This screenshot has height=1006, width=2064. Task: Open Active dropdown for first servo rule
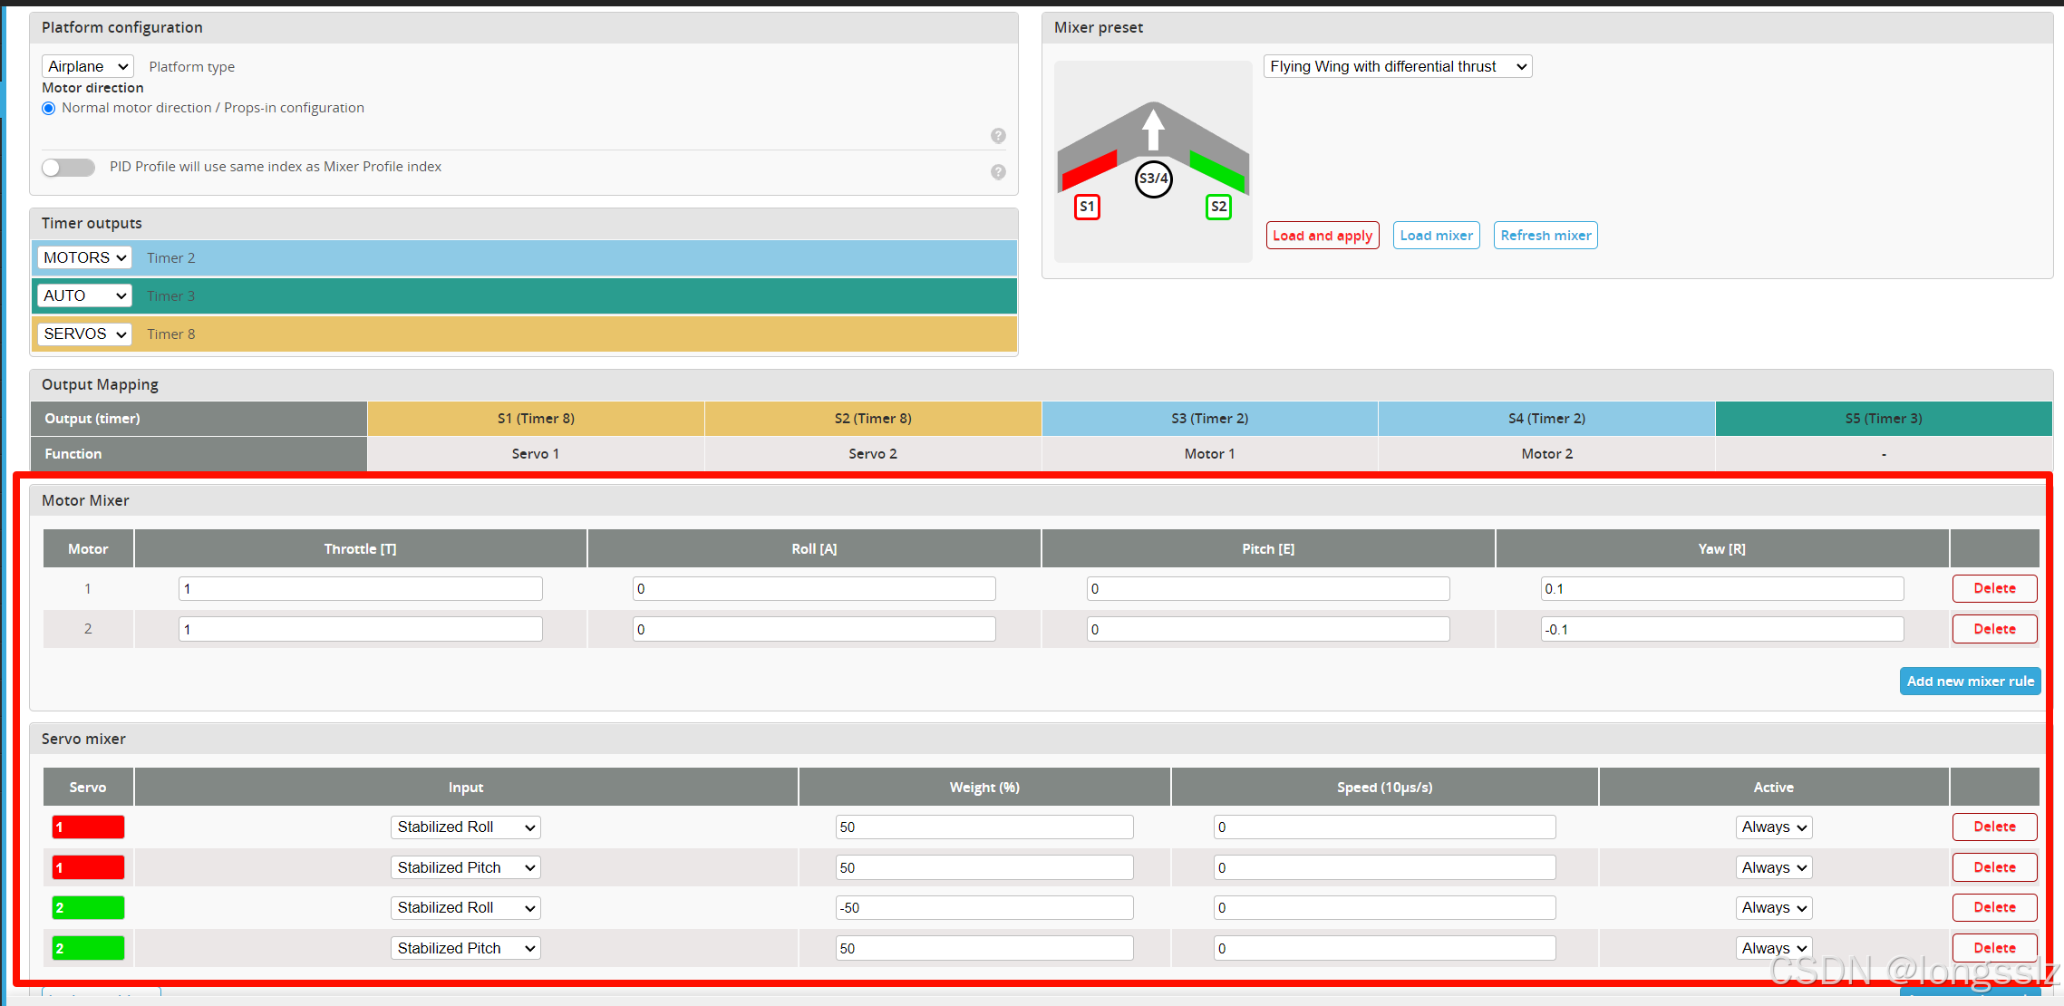[x=1773, y=827]
